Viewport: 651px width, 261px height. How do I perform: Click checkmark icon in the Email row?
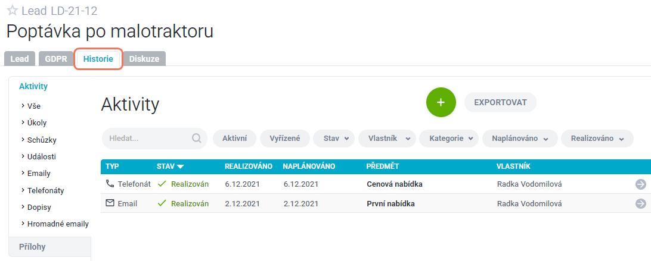pyautogui.click(x=162, y=203)
